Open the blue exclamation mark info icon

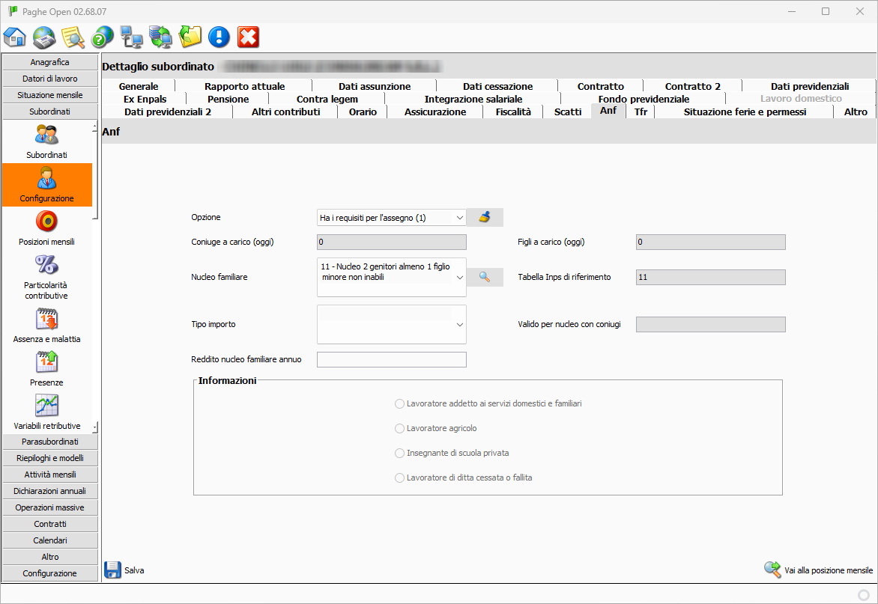click(219, 36)
